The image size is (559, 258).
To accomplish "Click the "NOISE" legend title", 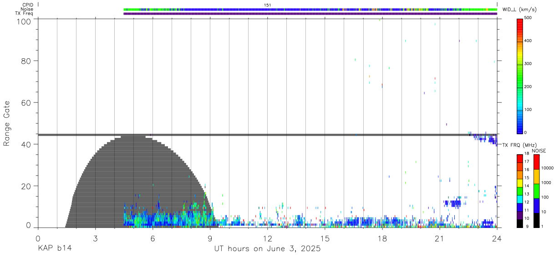I will pos(539,151).
